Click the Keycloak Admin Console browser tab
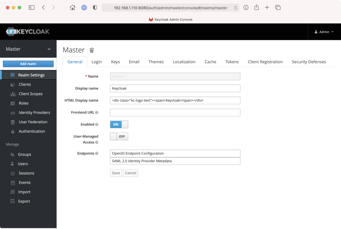The width and height of the screenshot is (341, 229). (x=170, y=20)
